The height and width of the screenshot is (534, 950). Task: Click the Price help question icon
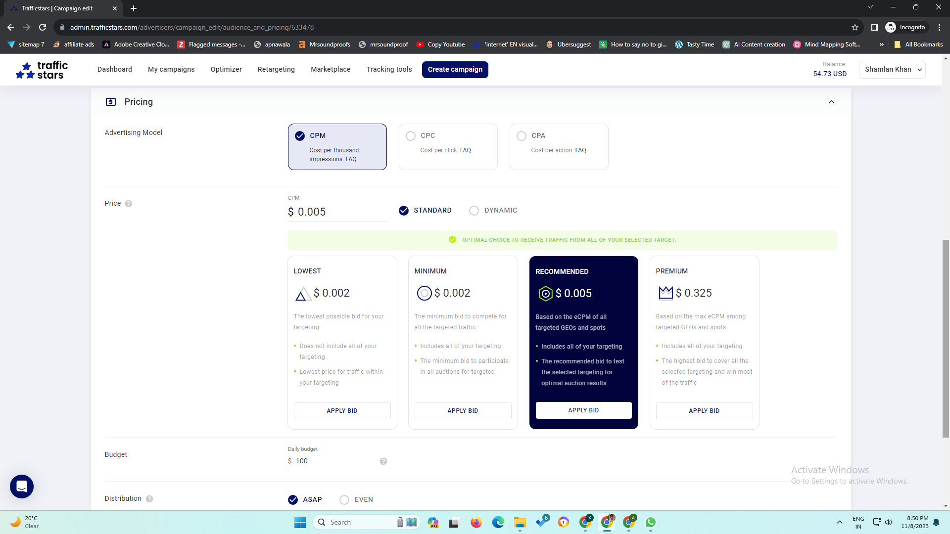(x=129, y=204)
